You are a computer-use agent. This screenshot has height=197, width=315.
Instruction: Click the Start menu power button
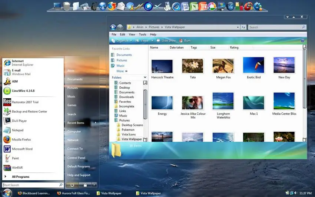pyautogui.click(x=72, y=185)
